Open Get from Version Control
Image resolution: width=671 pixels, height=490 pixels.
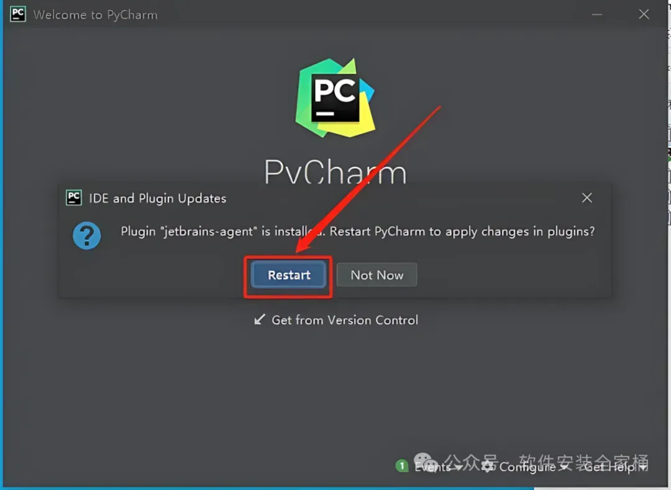pyautogui.click(x=336, y=320)
